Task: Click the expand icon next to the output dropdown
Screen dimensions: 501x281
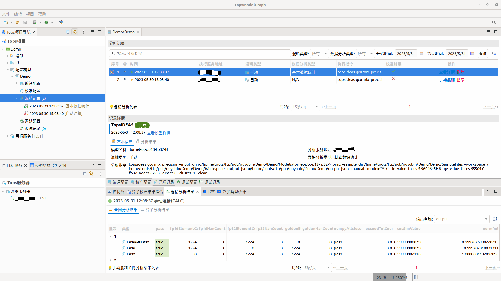Action: pos(495,219)
